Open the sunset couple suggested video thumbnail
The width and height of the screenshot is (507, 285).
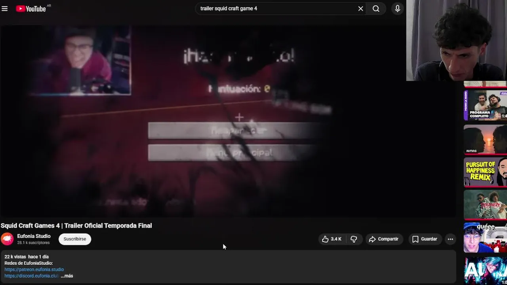tap(485, 139)
